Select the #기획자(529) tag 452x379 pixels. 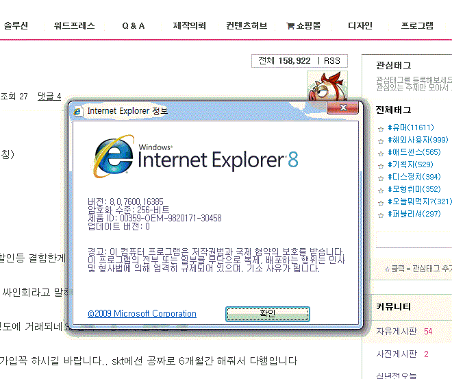coord(410,164)
